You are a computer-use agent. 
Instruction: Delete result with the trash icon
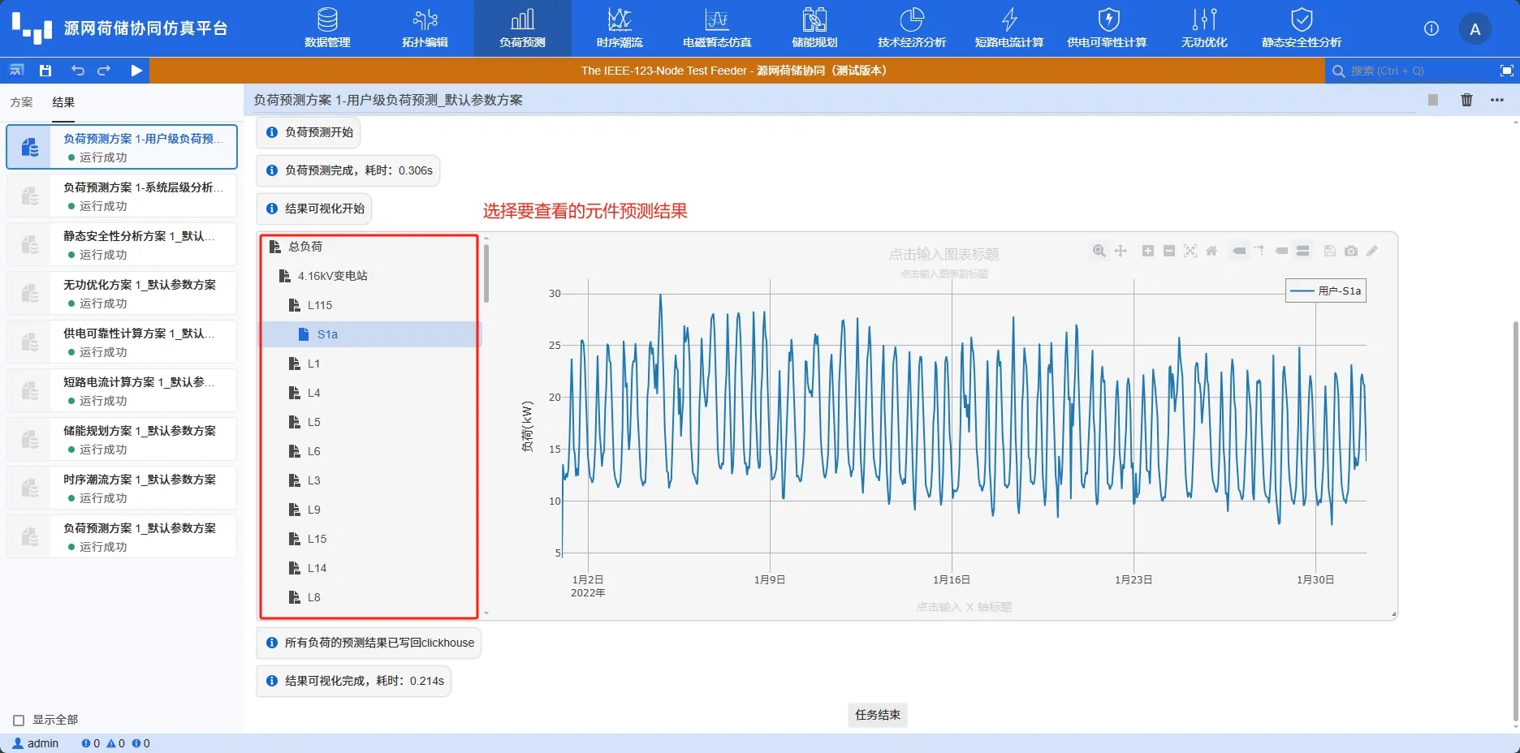[1466, 100]
